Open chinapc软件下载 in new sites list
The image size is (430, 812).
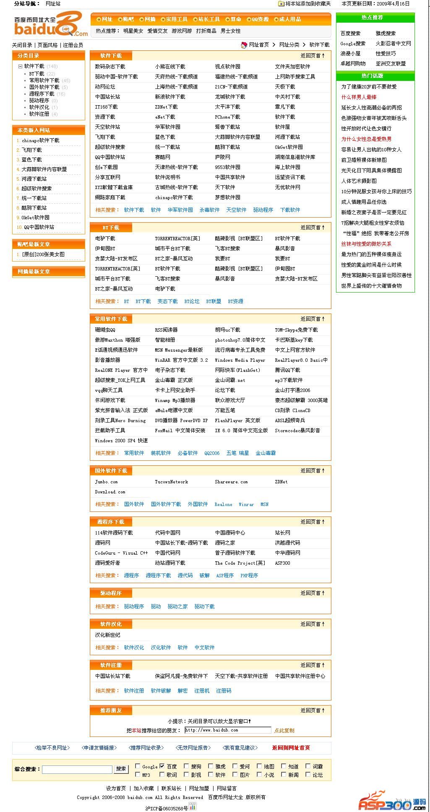pos(40,140)
